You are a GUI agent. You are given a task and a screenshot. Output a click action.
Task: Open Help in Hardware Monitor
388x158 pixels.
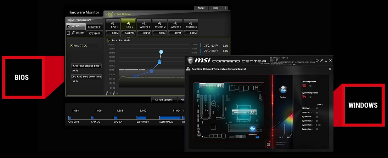click(215, 8)
